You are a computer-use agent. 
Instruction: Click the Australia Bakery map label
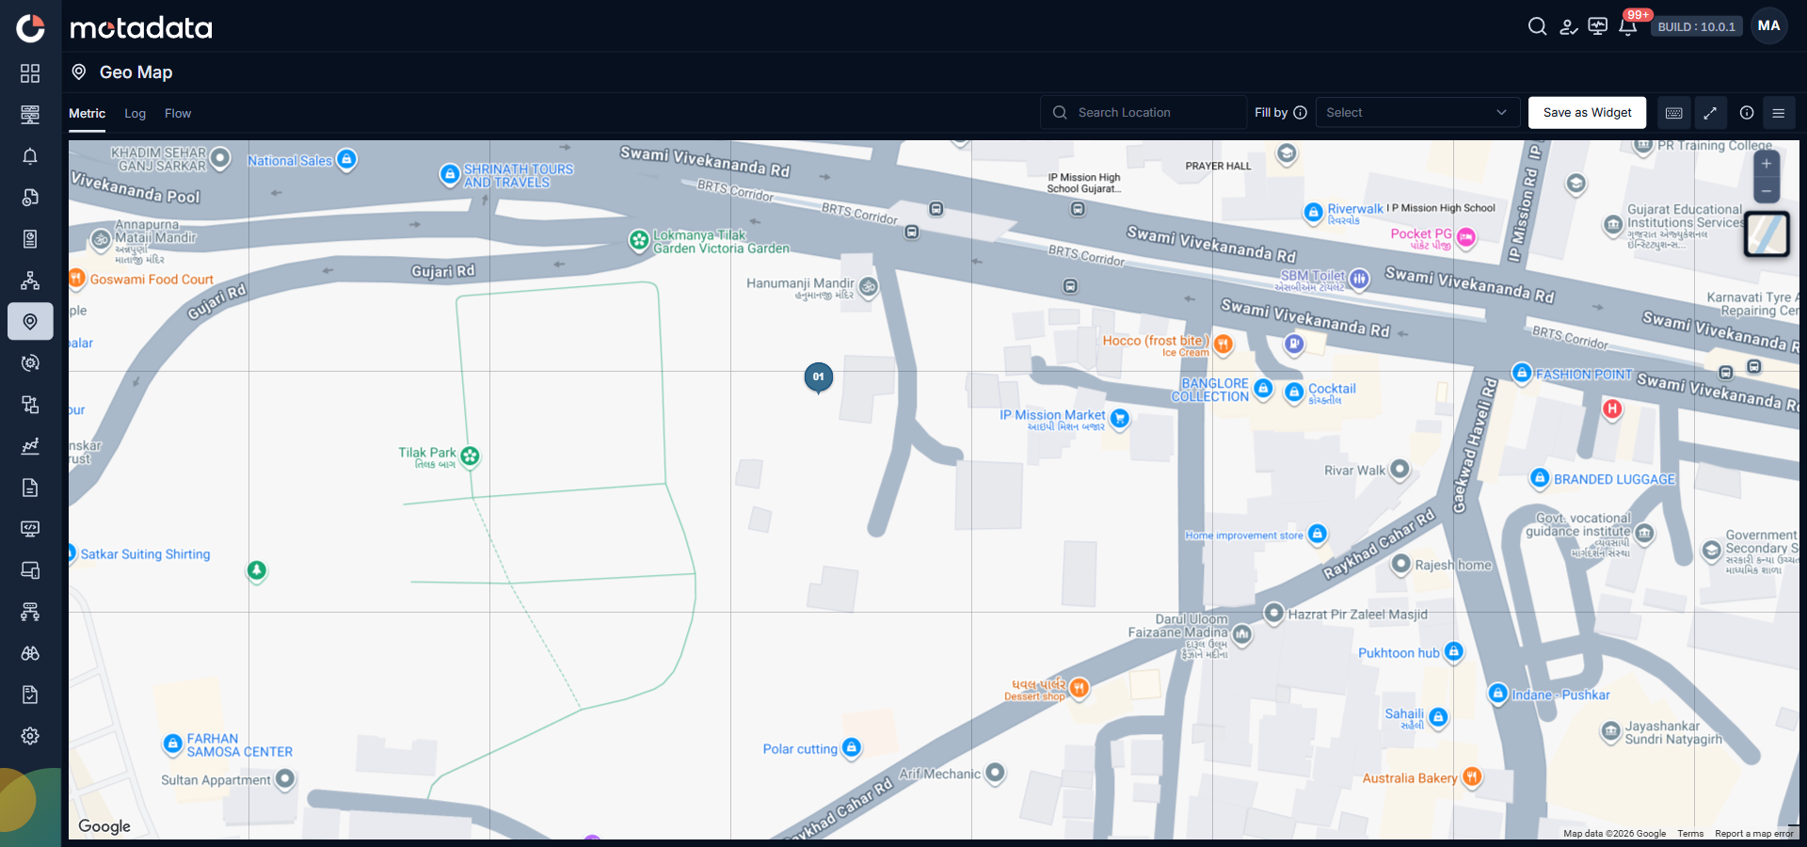[1410, 778]
